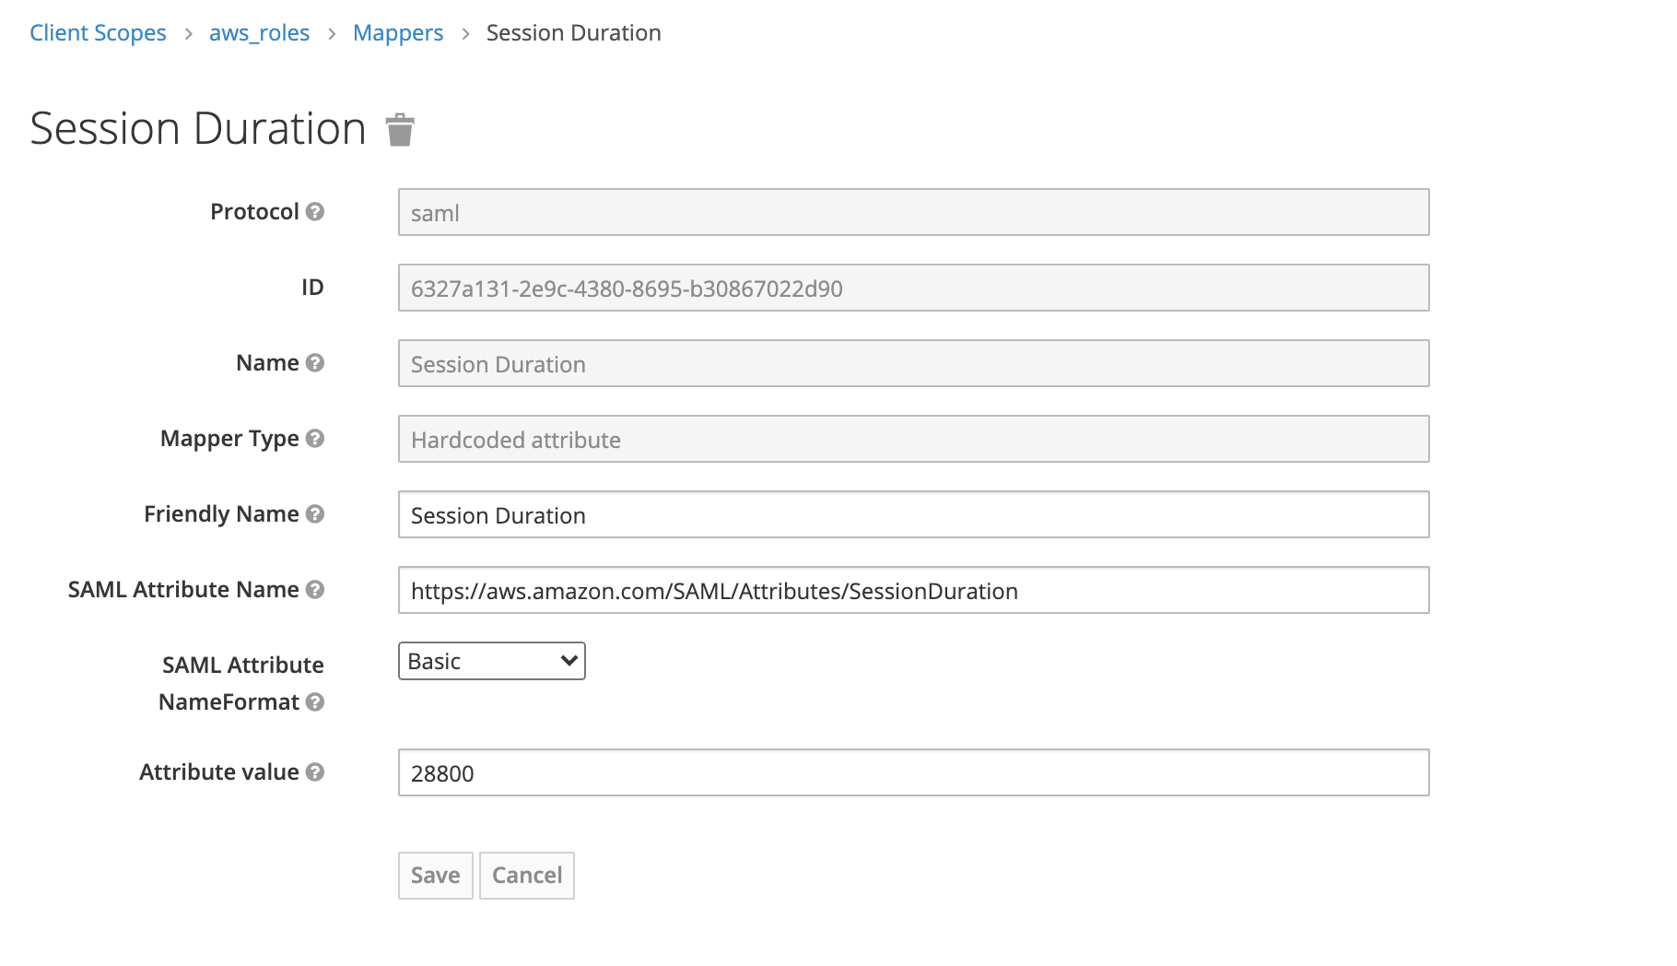Select the ID label
1677x966 pixels.
pyautogui.click(x=312, y=288)
